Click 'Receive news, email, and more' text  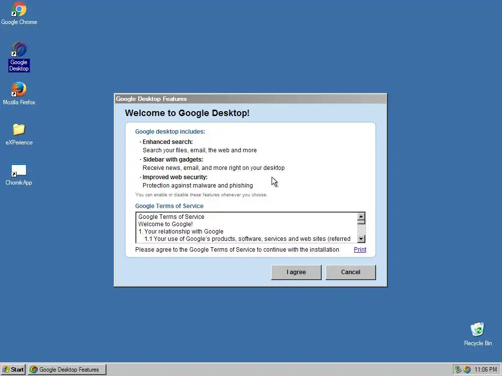coord(214,168)
